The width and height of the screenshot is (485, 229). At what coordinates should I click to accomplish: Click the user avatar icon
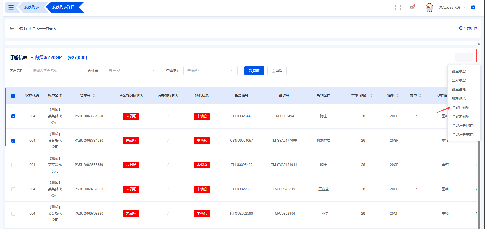429,7
